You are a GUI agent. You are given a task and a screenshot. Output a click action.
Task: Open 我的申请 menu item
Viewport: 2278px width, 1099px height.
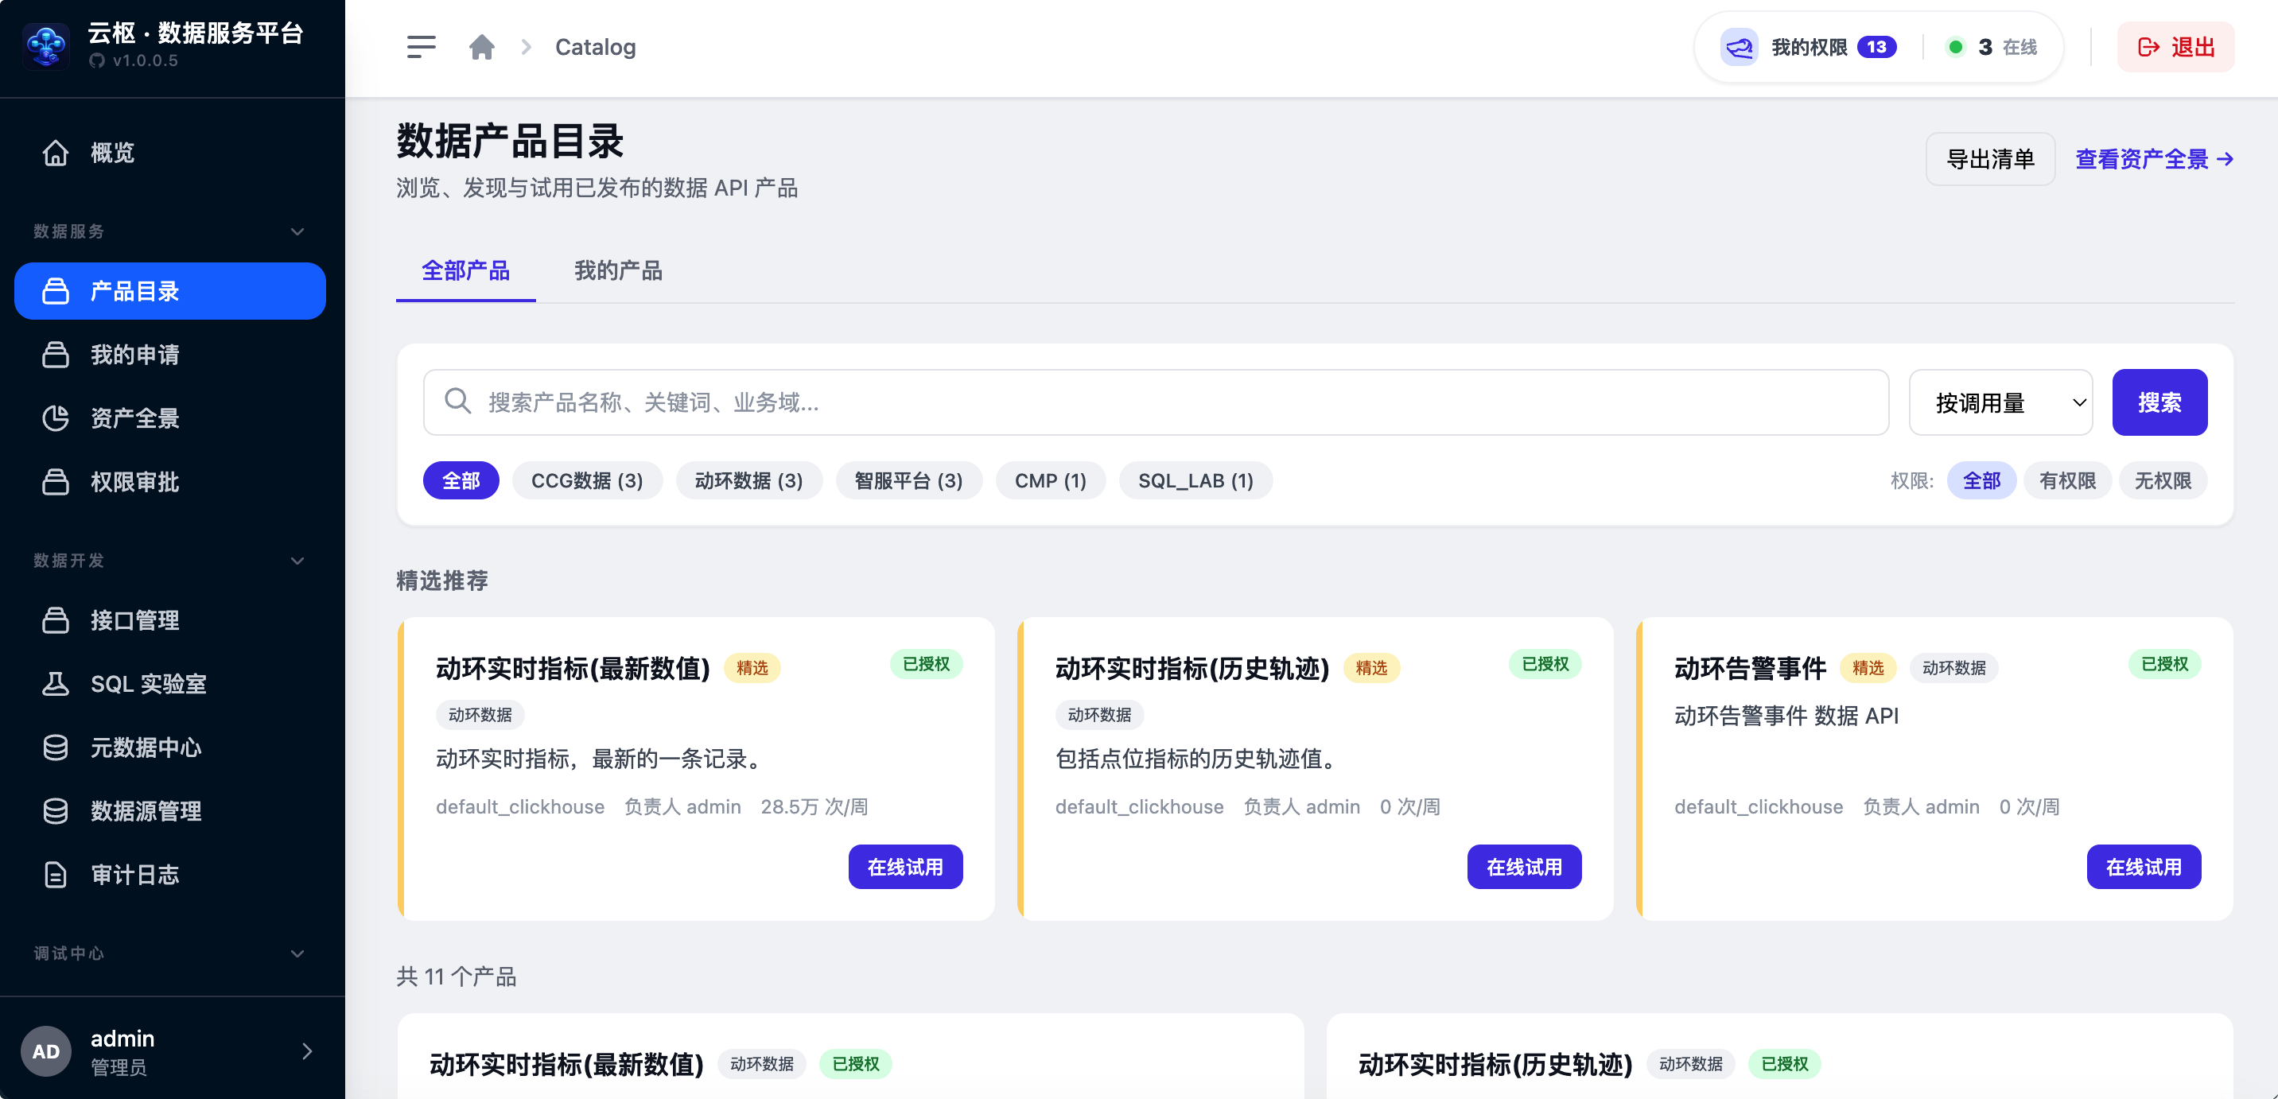point(169,355)
